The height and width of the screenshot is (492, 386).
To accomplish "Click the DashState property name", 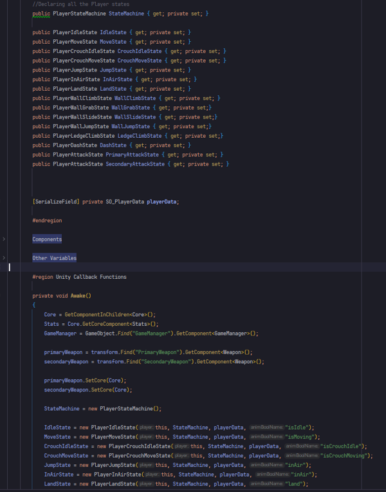I will coord(113,146).
